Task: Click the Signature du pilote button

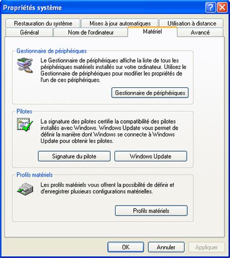Action: coord(74,156)
